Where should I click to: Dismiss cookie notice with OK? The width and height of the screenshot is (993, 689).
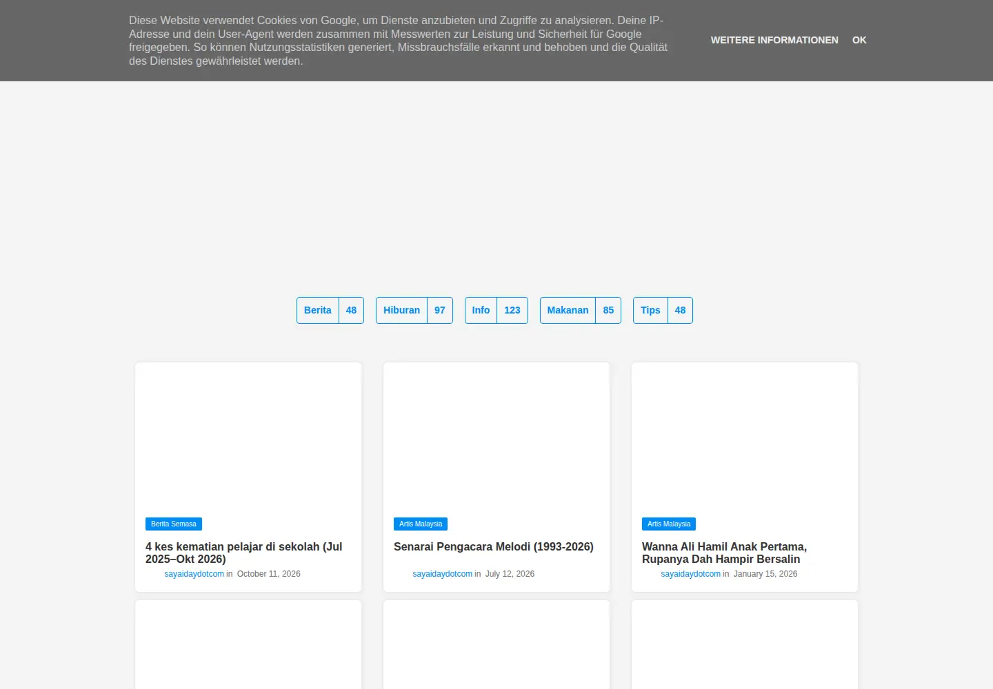(859, 40)
